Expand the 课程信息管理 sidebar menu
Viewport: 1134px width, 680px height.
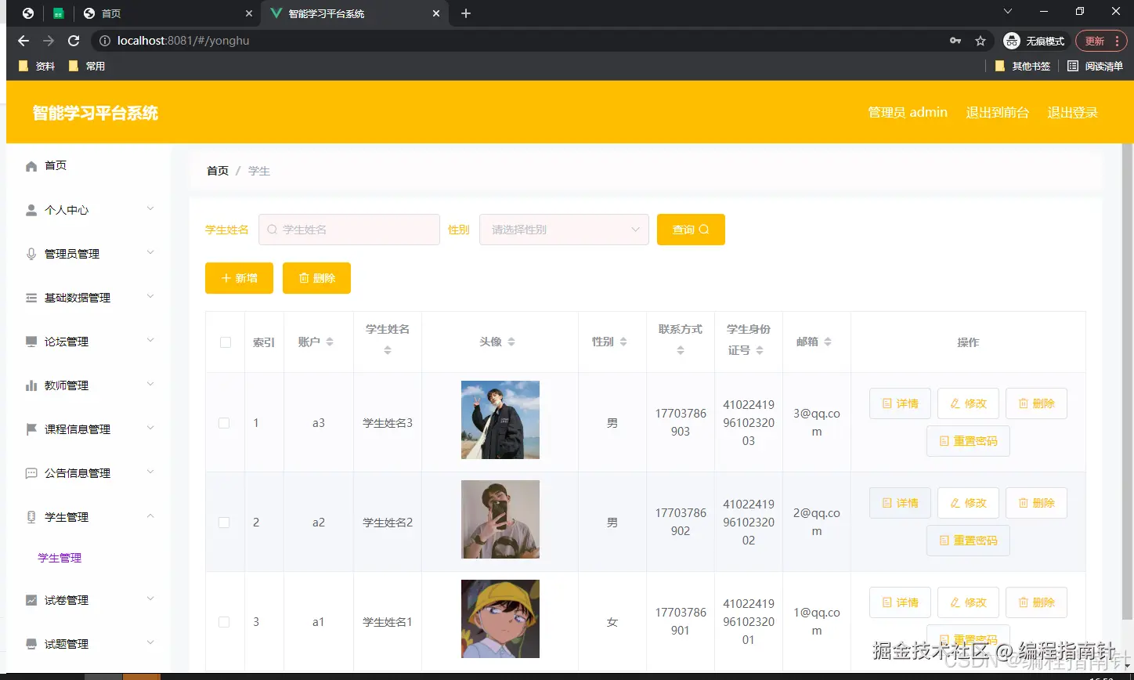coord(150,428)
